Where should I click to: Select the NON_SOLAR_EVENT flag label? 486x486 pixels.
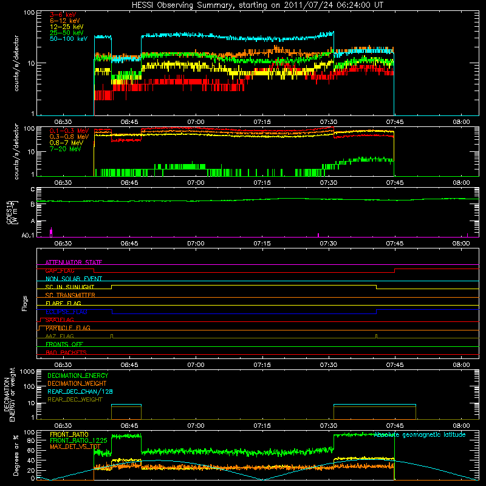click(74, 279)
